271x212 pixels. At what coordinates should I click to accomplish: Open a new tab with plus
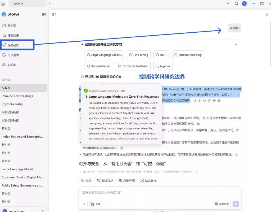[x=49, y=3]
